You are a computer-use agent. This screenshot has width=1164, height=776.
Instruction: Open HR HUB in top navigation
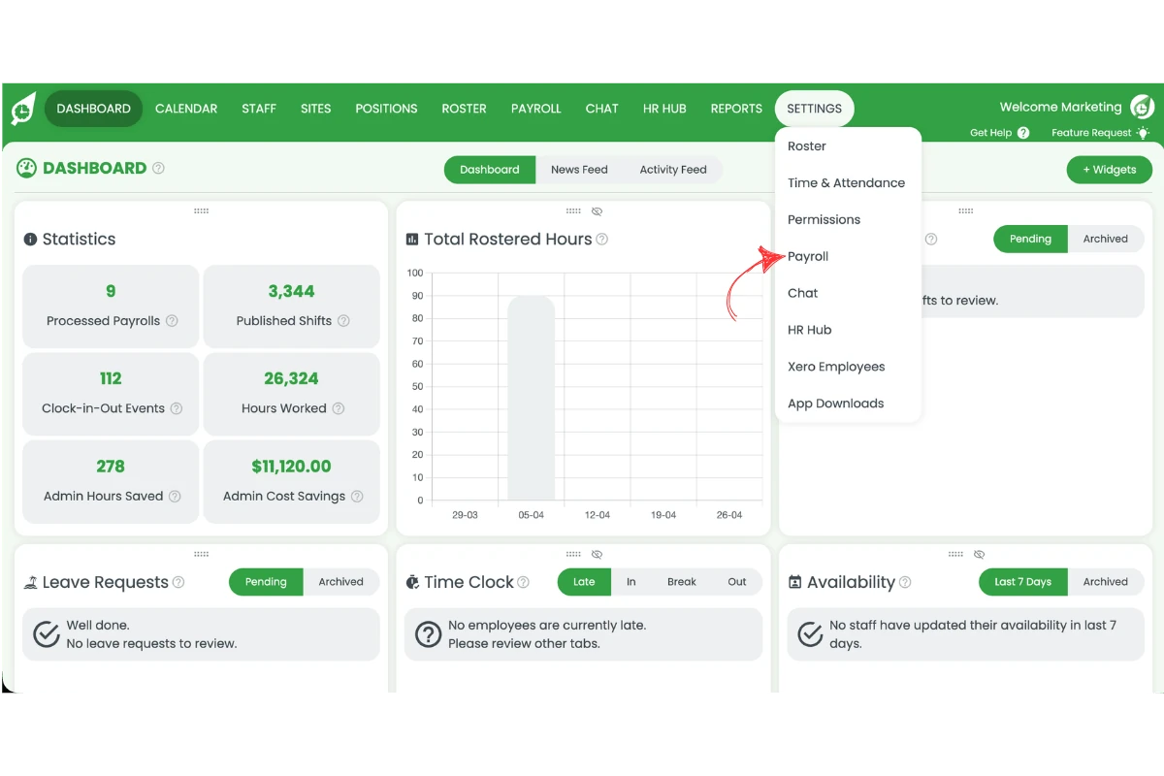pos(664,109)
